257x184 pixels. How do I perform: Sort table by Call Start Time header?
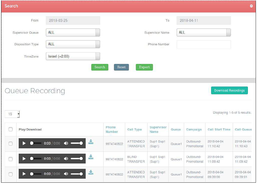click(219, 129)
